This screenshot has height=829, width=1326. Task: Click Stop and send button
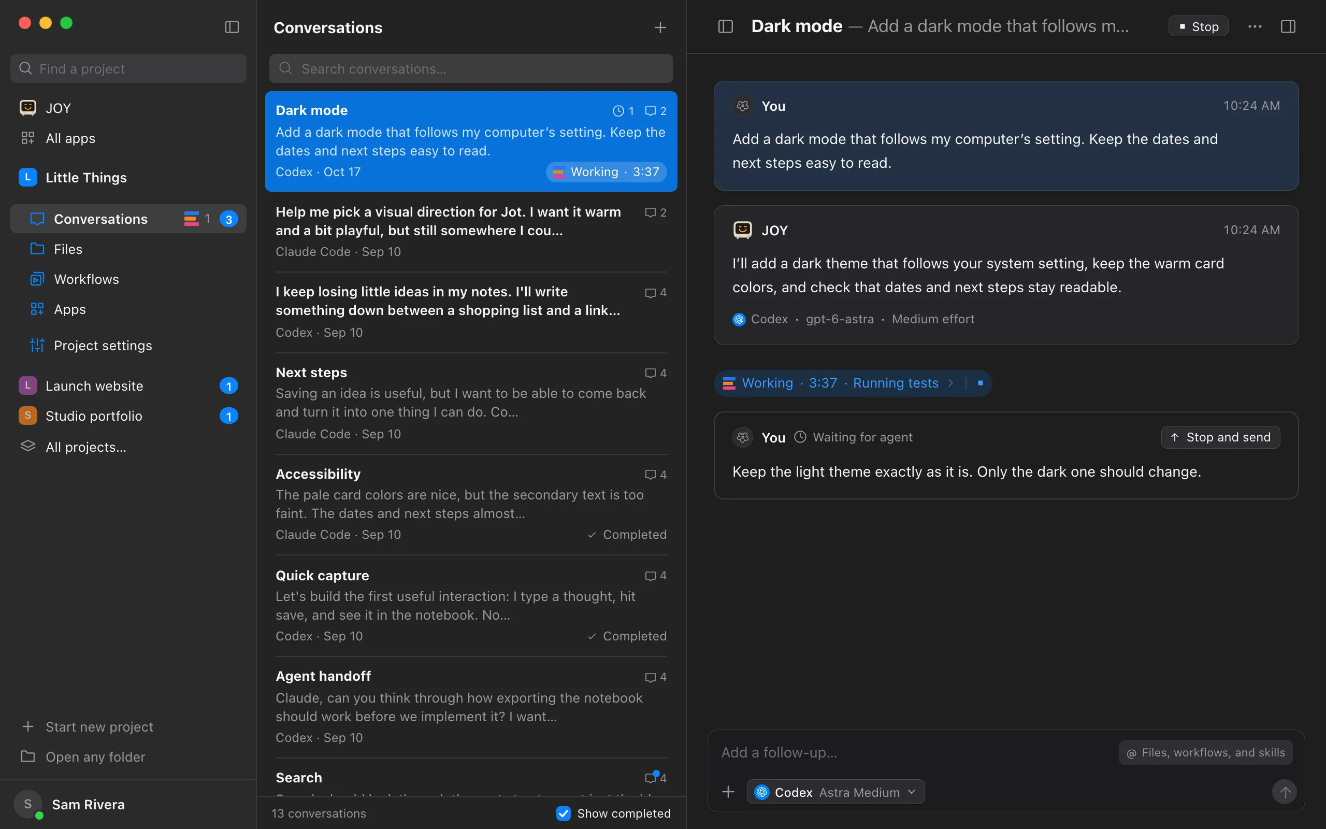[1221, 437]
